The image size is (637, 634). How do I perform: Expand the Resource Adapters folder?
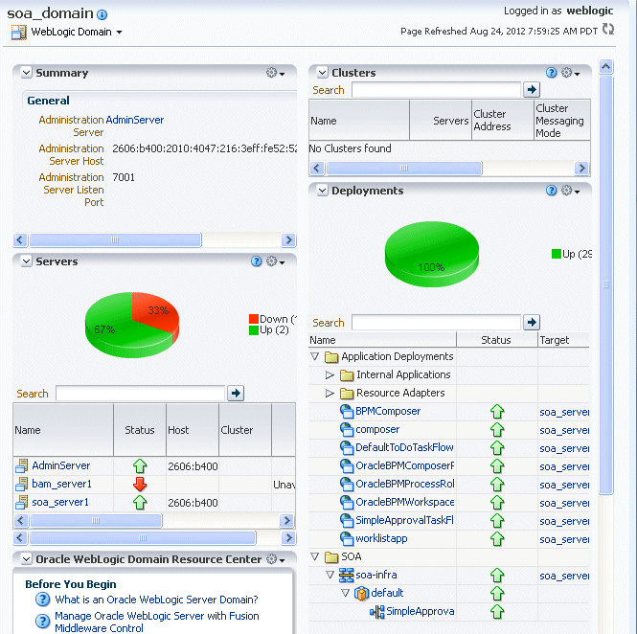click(x=330, y=394)
